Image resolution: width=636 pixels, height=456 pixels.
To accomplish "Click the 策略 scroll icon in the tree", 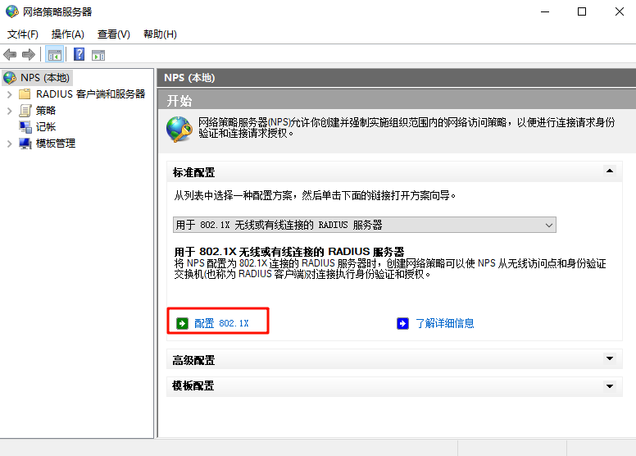I will (x=25, y=111).
